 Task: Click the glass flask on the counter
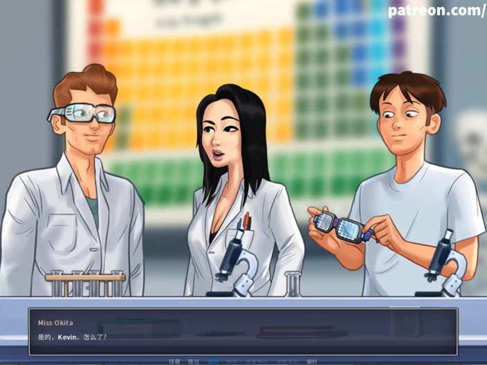point(293,284)
